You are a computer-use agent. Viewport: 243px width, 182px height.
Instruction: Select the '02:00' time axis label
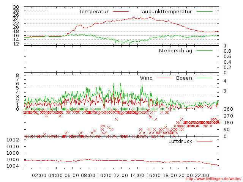[39, 176]
